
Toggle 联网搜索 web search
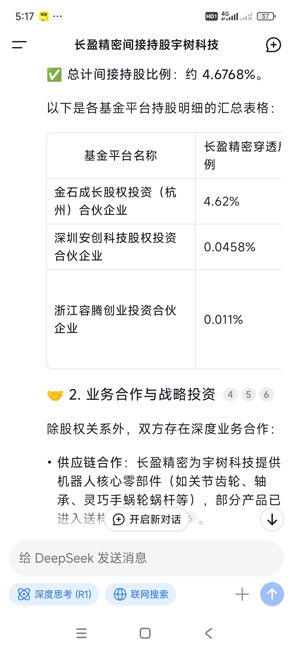[141, 594]
